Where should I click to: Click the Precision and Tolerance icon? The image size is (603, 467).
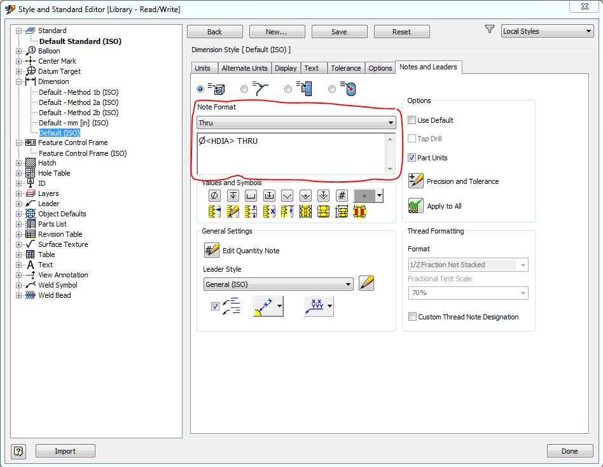tap(416, 181)
